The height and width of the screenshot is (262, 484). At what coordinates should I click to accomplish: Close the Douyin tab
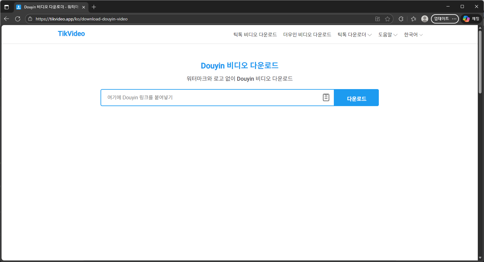coord(83,7)
